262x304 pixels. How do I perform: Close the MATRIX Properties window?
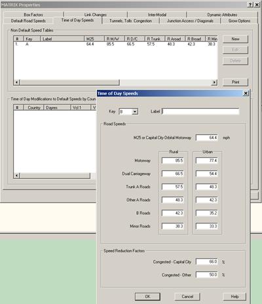(x=257, y=5)
